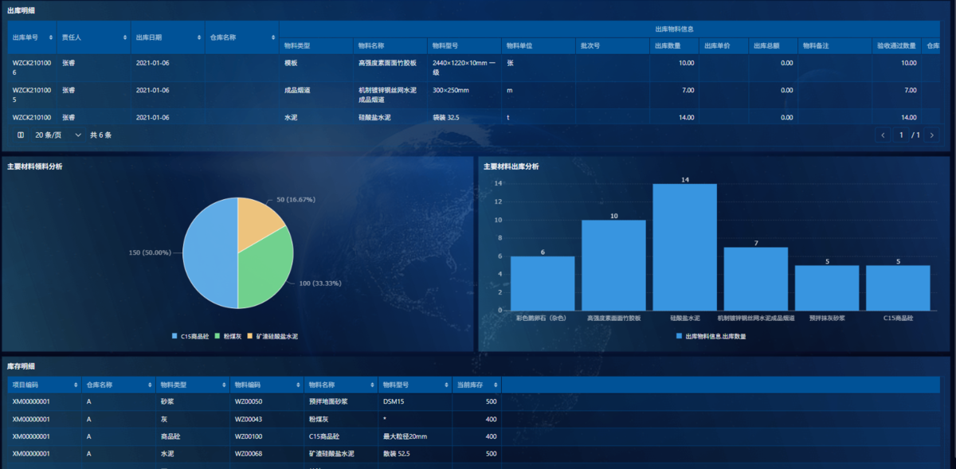Click the 硅酸盐水泥 bar valued 14

pyautogui.click(x=684, y=247)
